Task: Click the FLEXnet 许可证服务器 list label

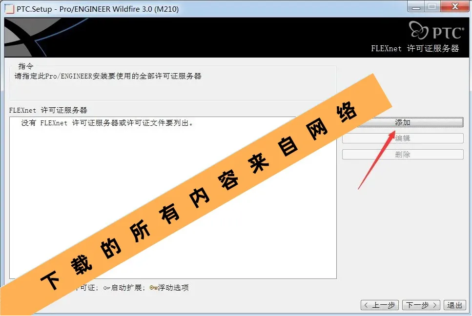Action: pos(48,110)
